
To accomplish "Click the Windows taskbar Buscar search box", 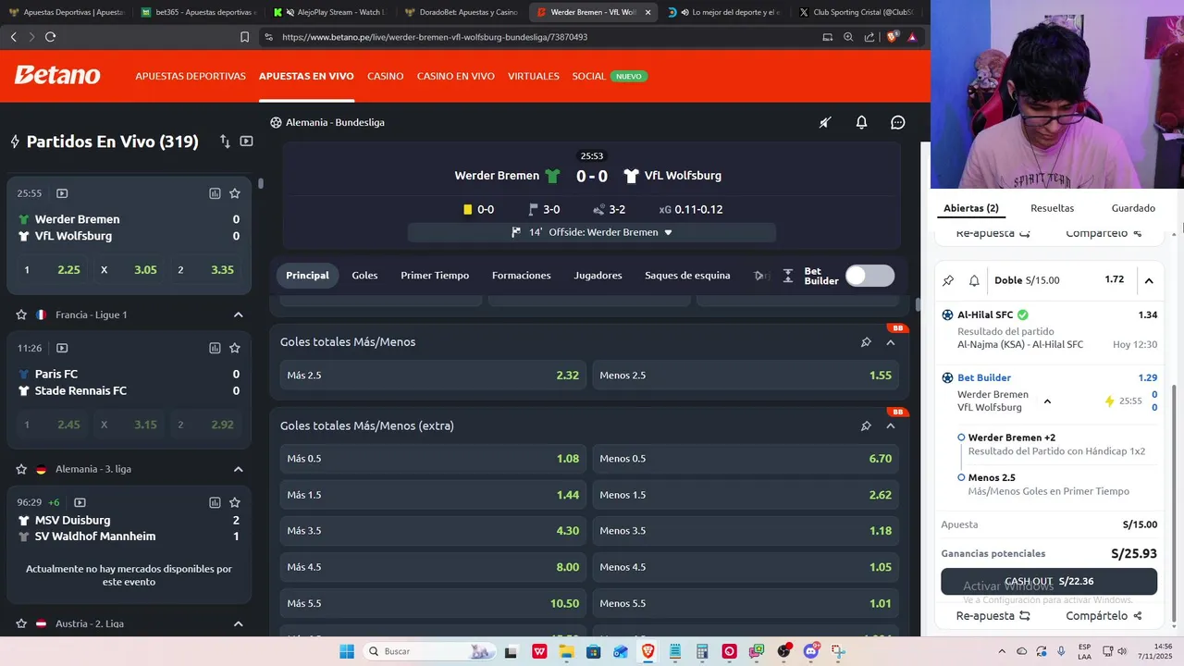I will coord(430,651).
